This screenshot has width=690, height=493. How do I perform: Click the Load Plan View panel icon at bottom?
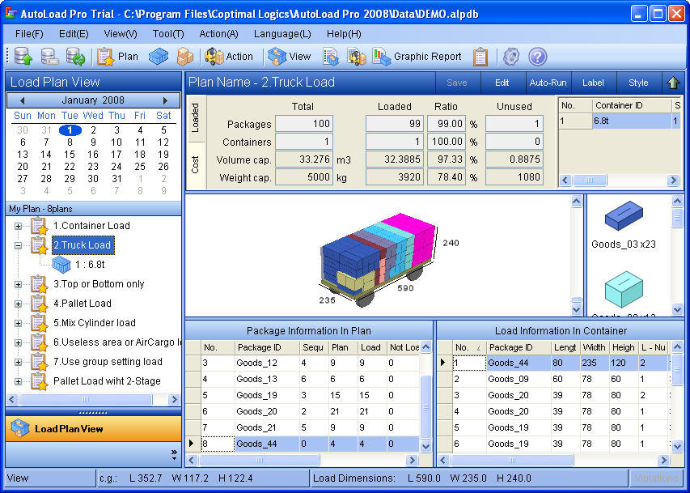tap(19, 428)
